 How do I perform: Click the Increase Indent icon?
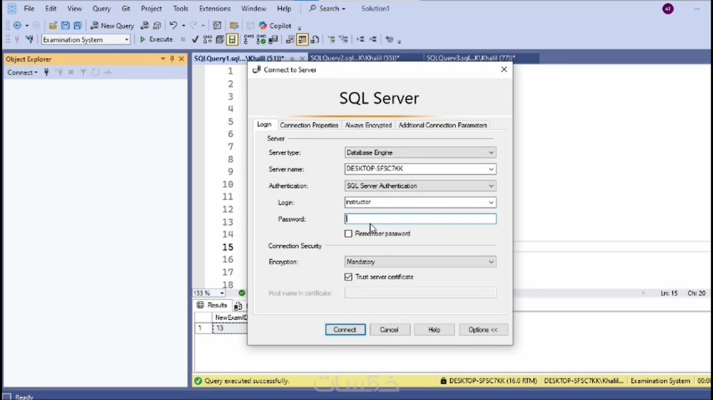(x=373, y=39)
